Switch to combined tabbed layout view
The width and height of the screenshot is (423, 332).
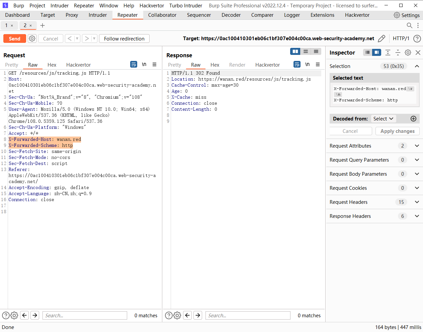click(316, 51)
